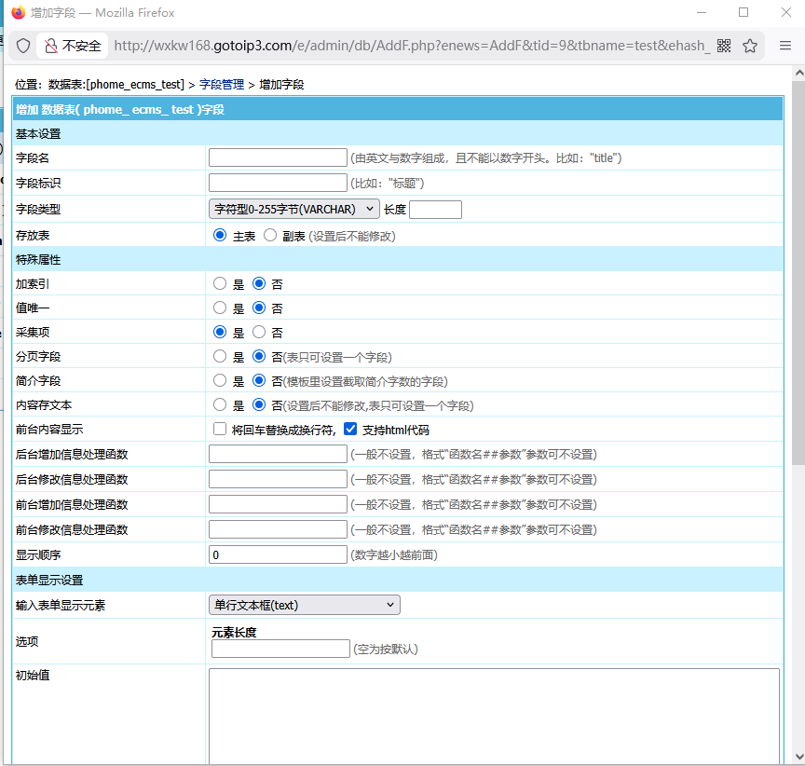Click the Firefox logo icon in title bar
This screenshot has height=766, width=805.
point(19,12)
